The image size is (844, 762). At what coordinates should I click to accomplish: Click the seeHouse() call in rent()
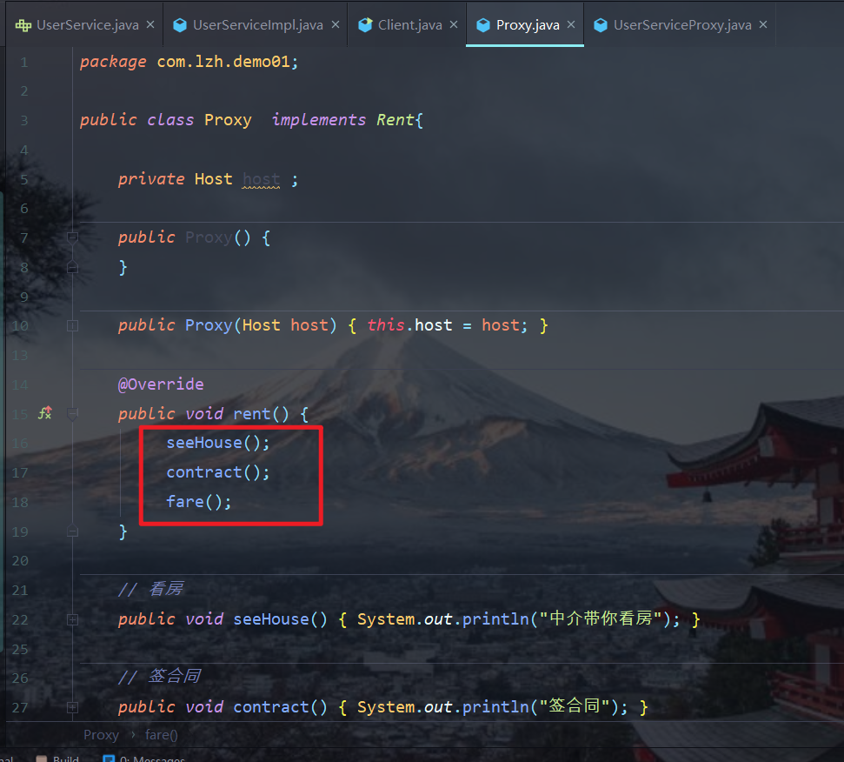click(x=217, y=443)
